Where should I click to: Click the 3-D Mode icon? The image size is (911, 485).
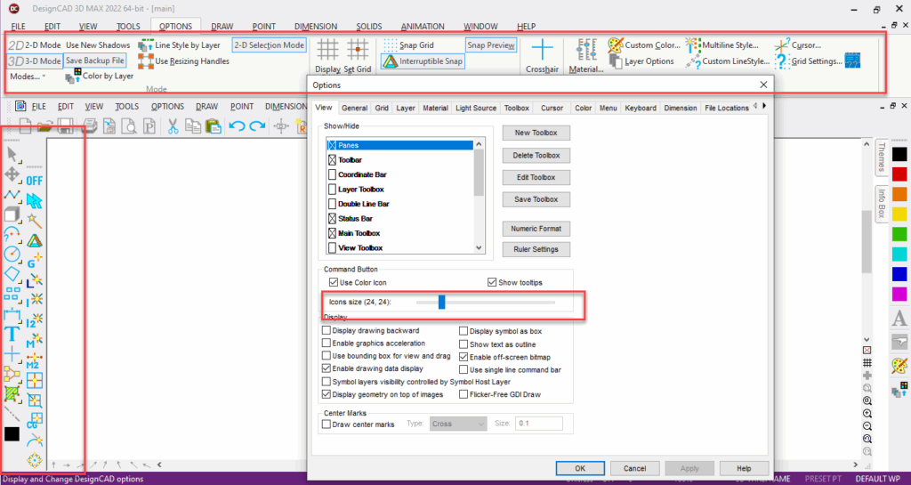pos(18,61)
